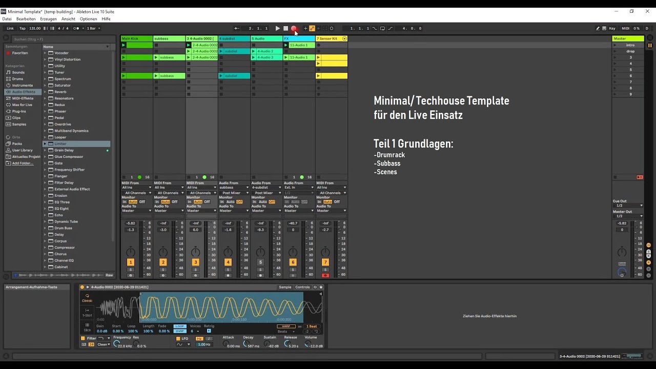Click the Favoriten collection
This screenshot has height=369, width=656.
point(20,53)
